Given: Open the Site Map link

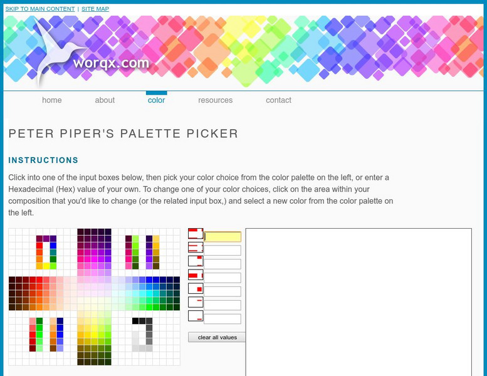Looking at the screenshot, I should (95, 9).
